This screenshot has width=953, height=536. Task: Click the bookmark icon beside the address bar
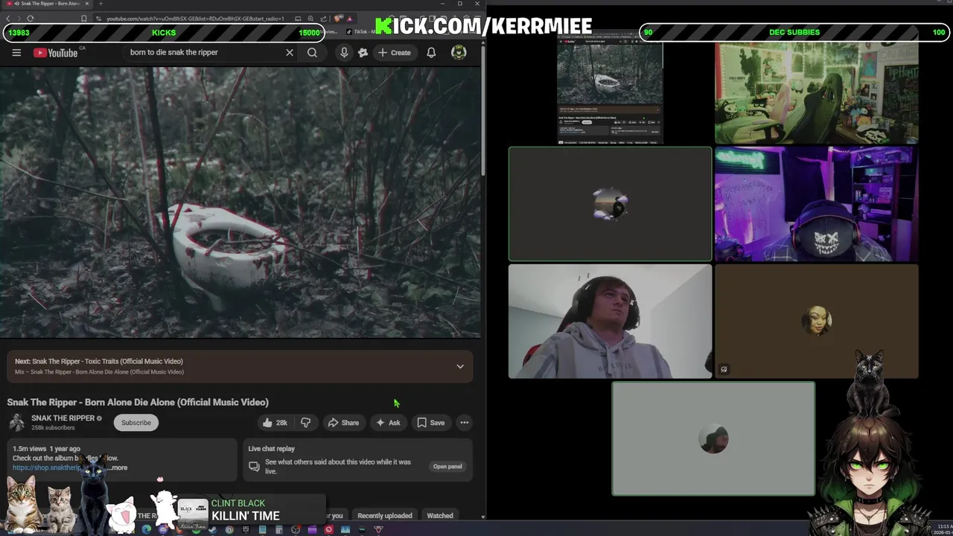pyautogui.click(x=83, y=19)
